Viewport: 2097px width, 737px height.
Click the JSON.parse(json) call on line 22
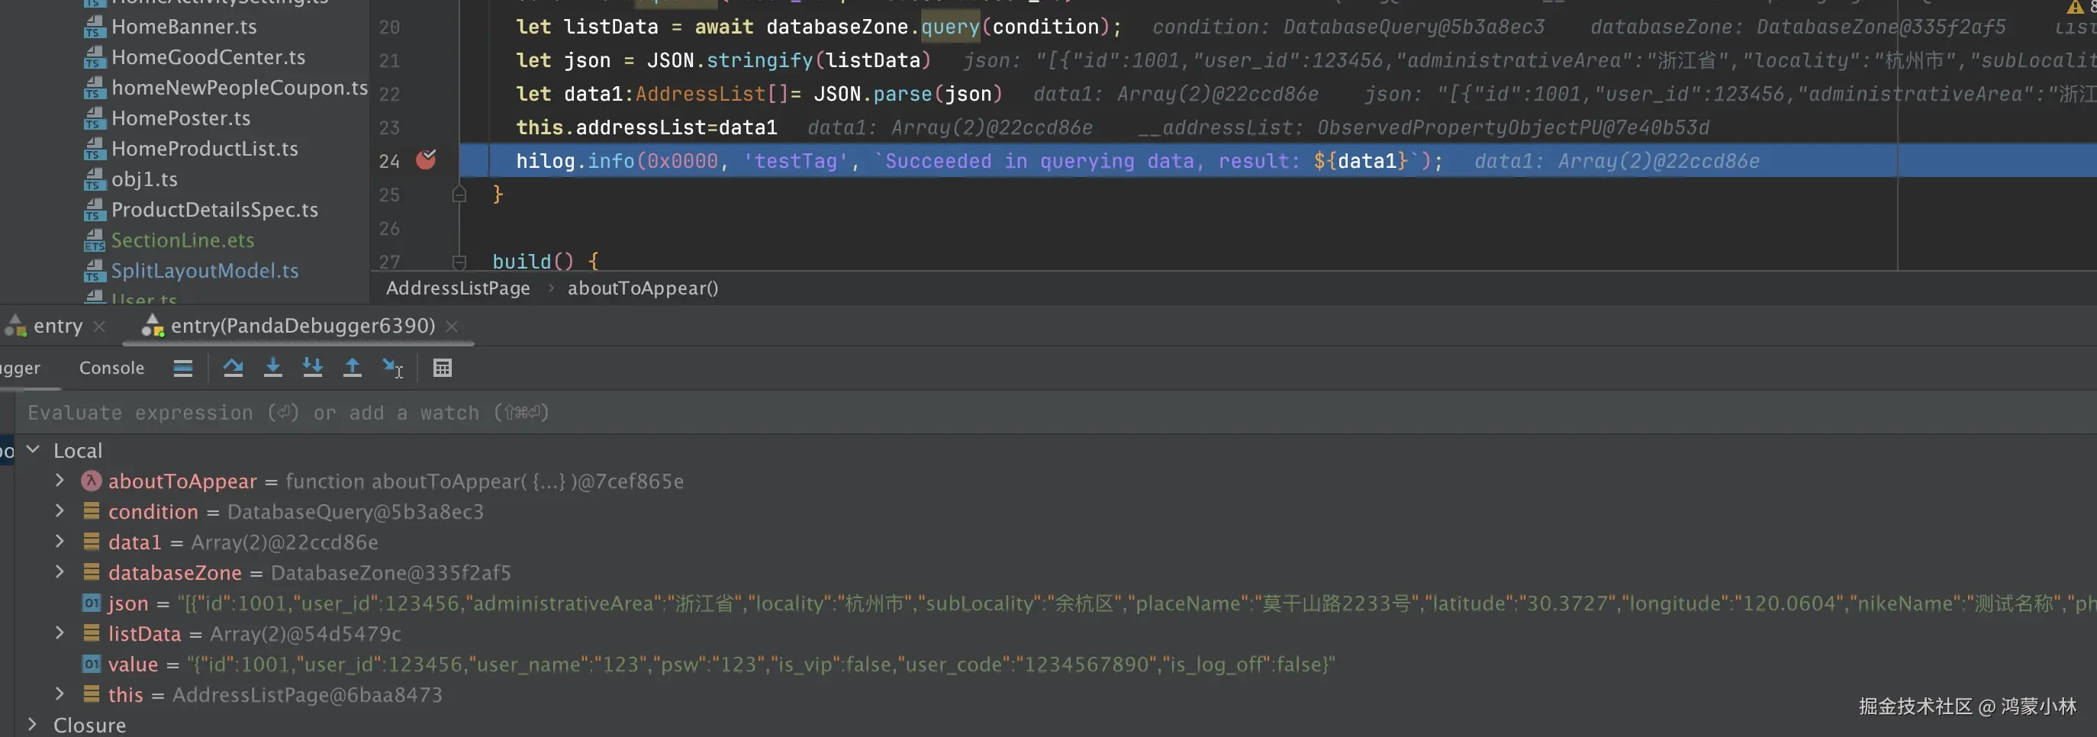pyautogui.click(x=909, y=95)
